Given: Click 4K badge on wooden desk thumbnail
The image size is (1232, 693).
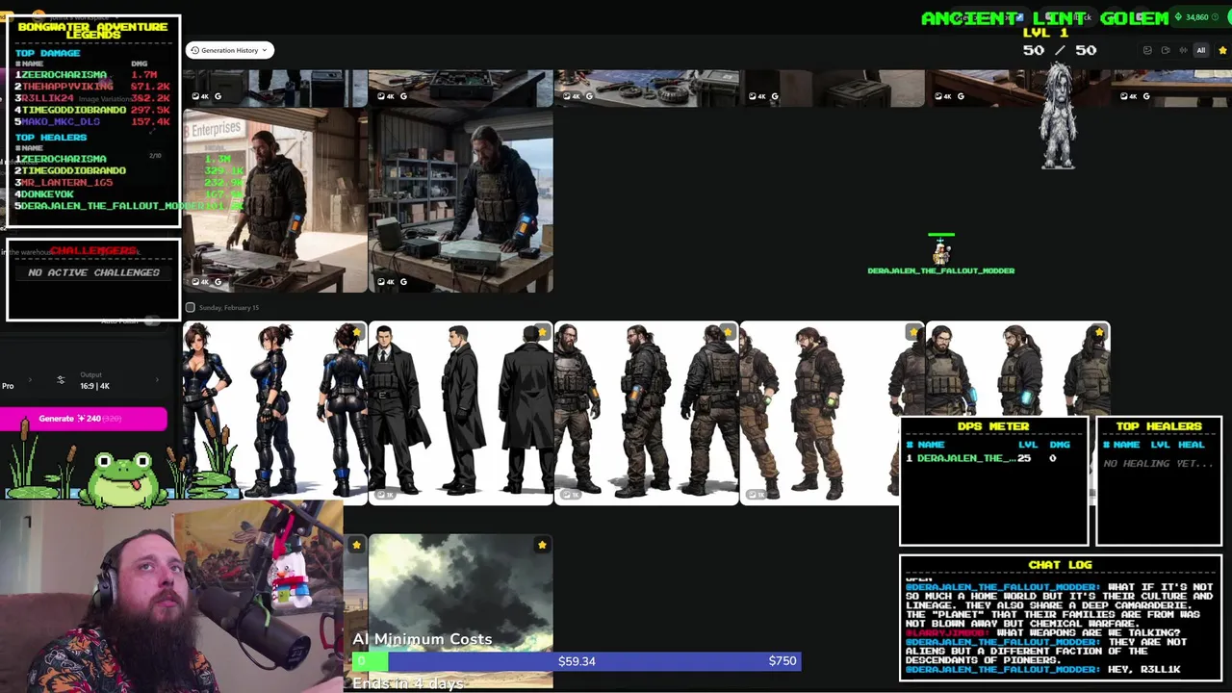Looking at the screenshot, I should coord(943,96).
